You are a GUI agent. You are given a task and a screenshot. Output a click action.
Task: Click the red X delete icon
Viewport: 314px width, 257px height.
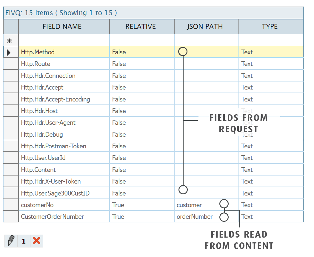coord(36,241)
